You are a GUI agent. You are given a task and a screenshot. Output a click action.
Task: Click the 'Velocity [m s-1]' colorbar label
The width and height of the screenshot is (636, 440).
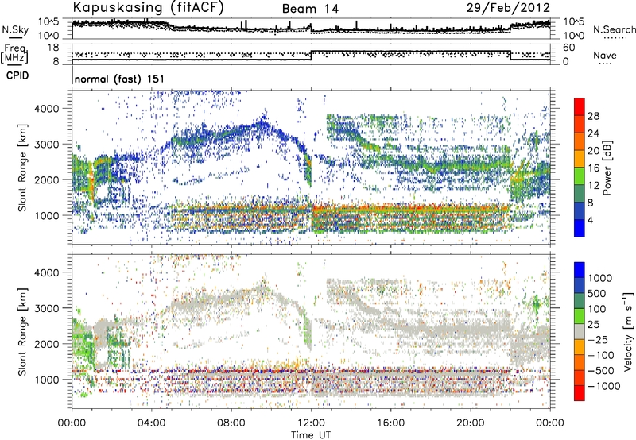tap(628, 331)
